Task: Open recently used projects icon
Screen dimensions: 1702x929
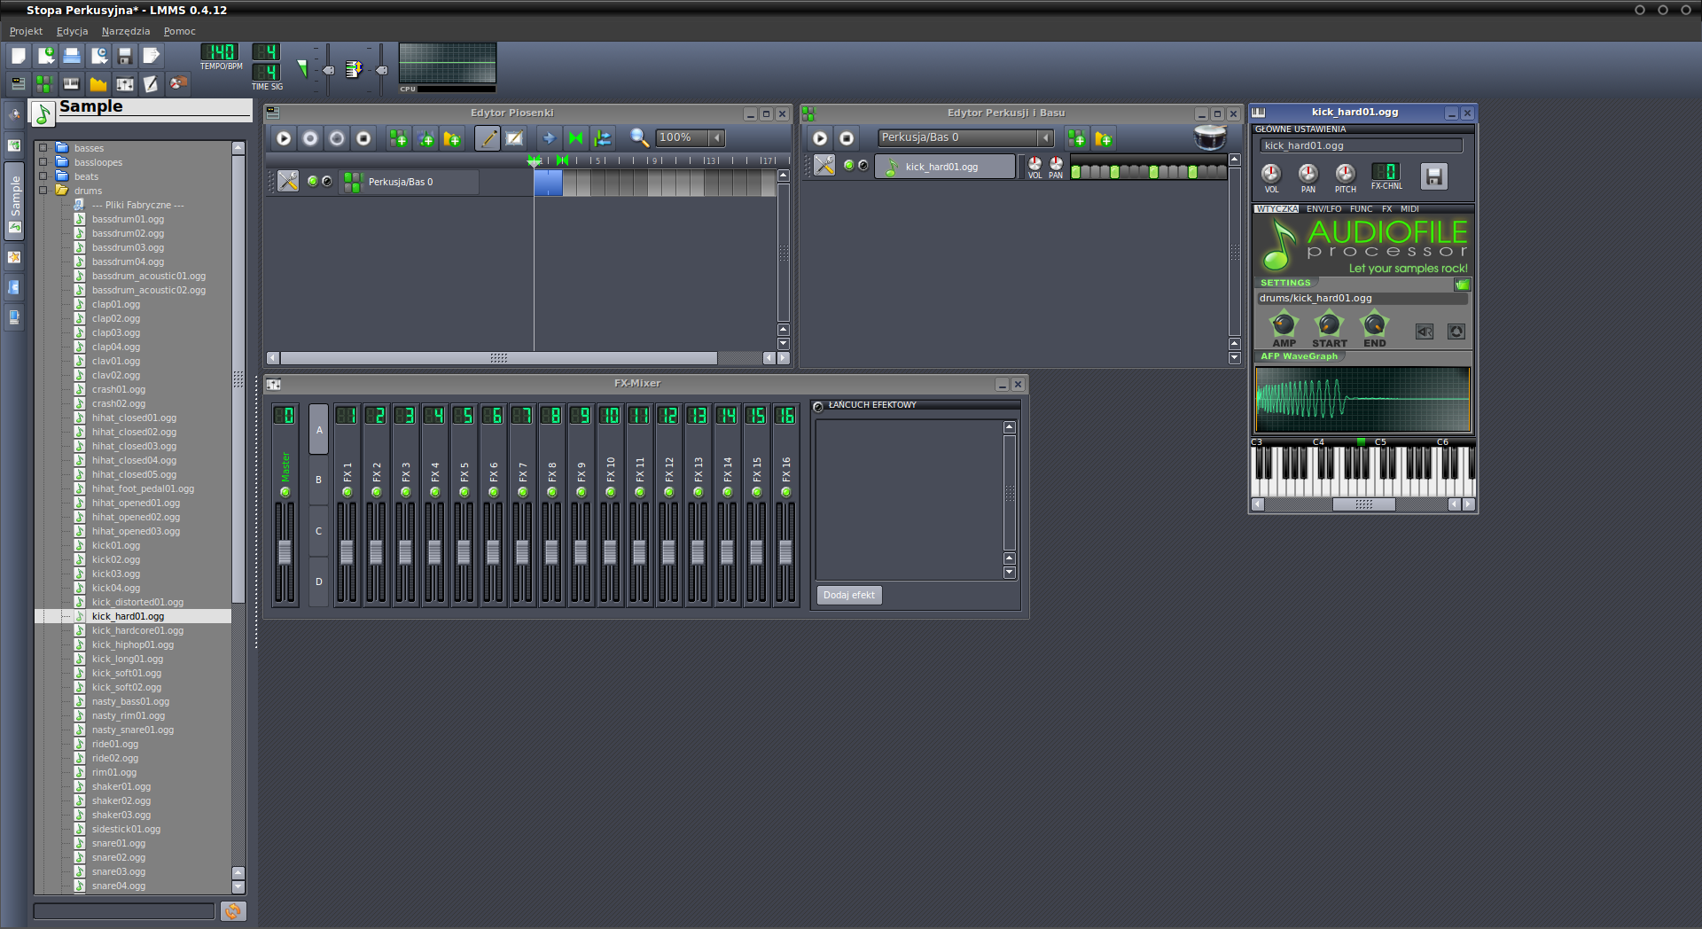Action: point(98,56)
